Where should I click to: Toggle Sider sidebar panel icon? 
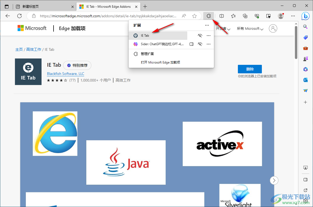point(192,44)
